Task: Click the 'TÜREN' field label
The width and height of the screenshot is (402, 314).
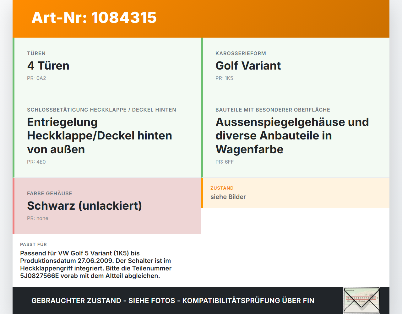Action: pos(36,53)
